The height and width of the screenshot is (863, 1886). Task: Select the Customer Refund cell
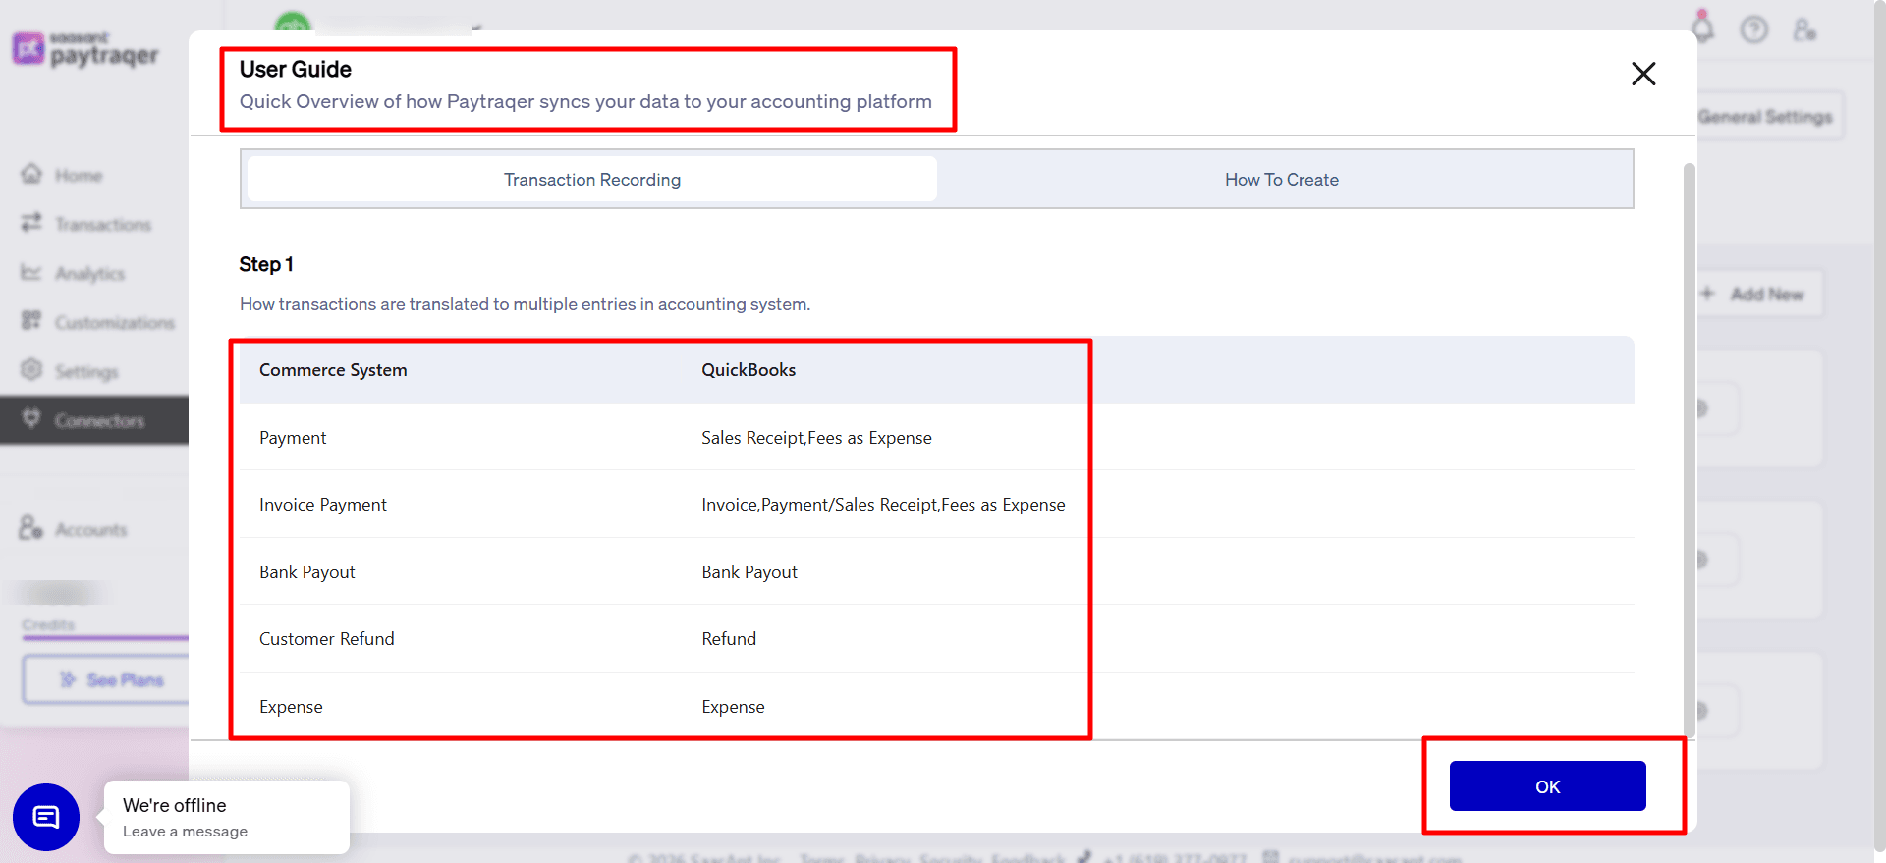327,639
